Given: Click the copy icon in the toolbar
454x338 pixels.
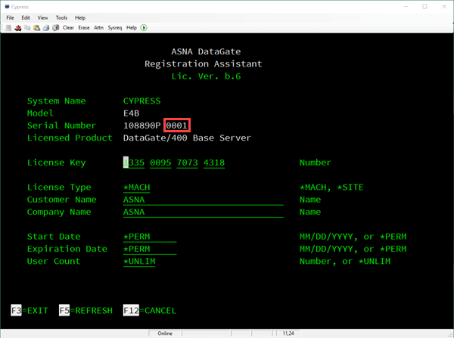Looking at the screenshot, I should click(25, 28).
